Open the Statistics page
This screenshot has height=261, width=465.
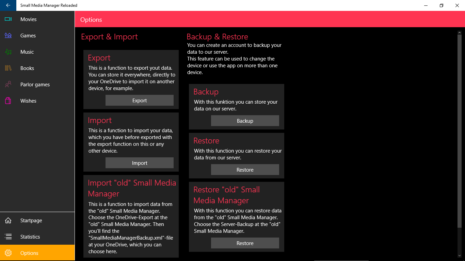(37, 237)
